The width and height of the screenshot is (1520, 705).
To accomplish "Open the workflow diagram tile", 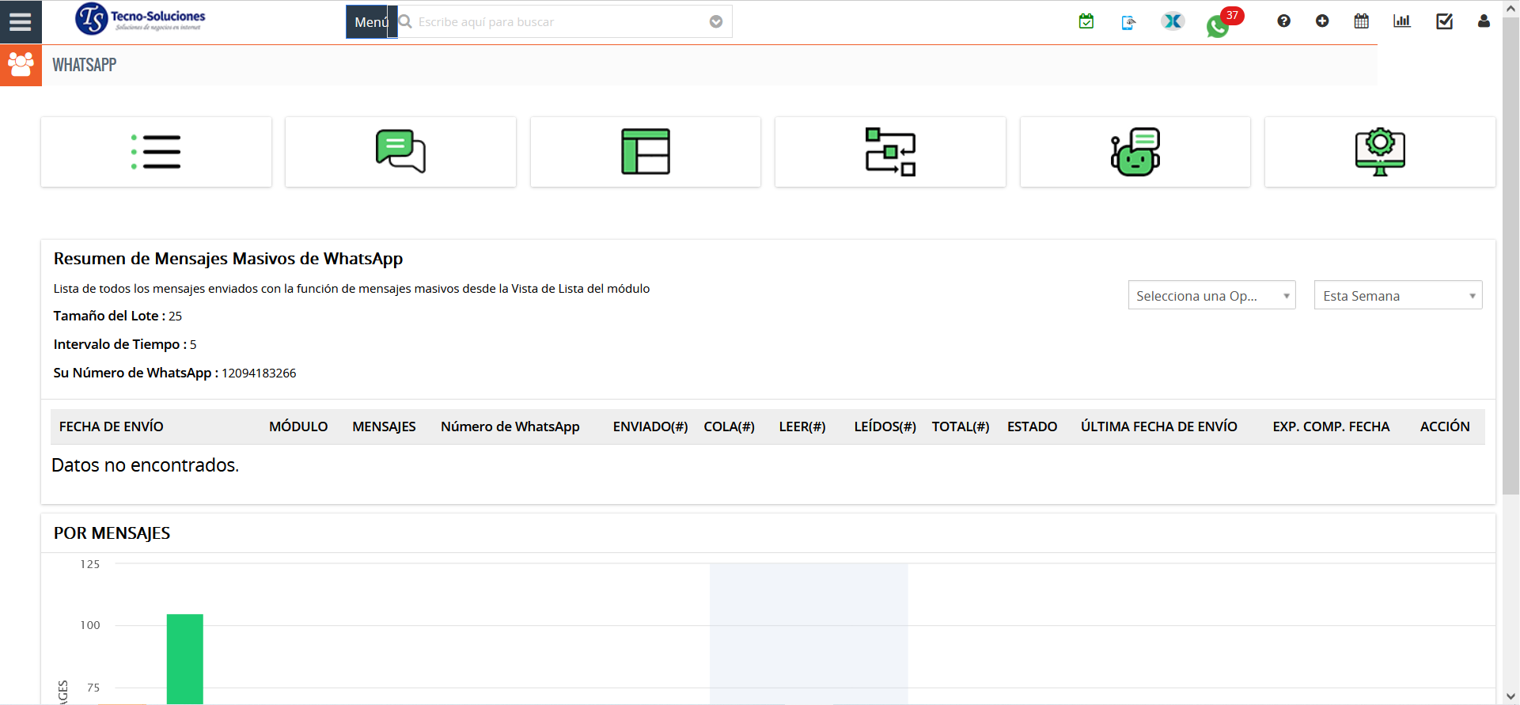I will (x=890, y=152).
